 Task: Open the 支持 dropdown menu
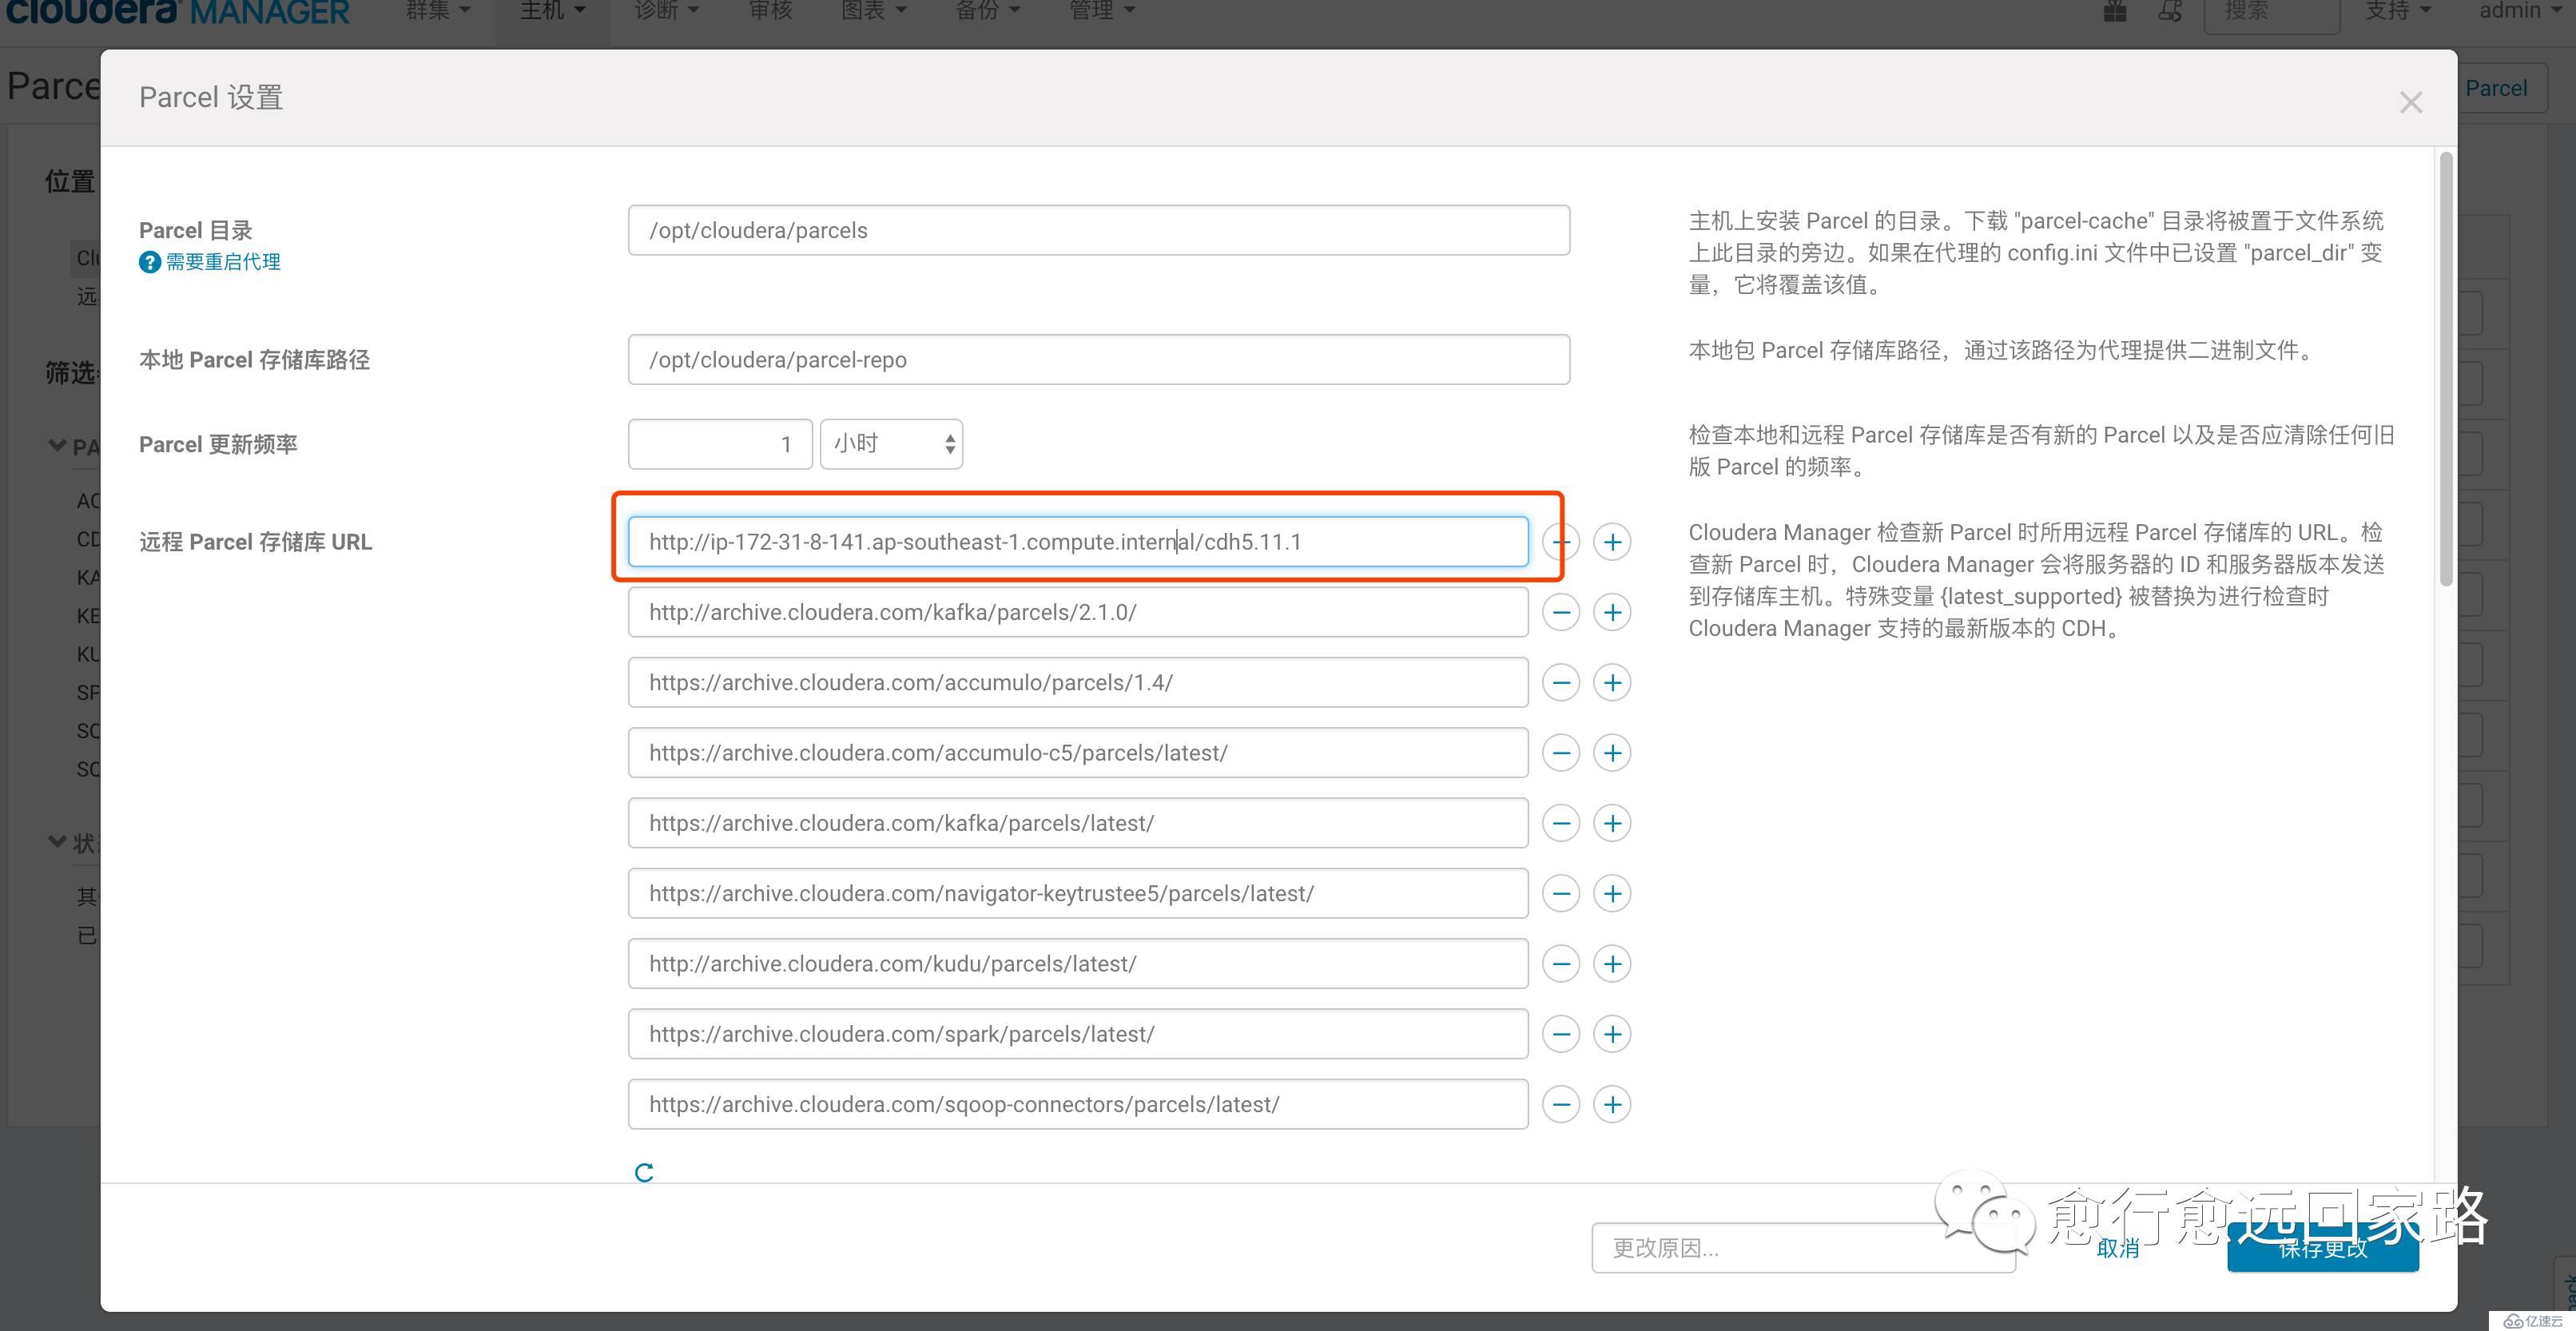(x=2397, y=11)
